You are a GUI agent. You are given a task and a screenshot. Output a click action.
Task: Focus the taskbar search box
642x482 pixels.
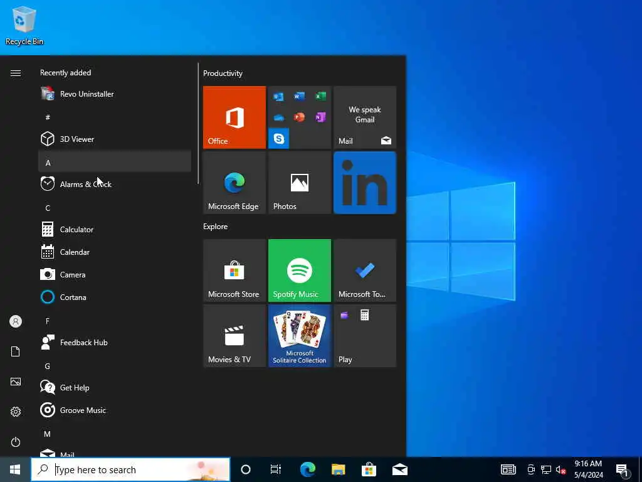tap(130, 469)
